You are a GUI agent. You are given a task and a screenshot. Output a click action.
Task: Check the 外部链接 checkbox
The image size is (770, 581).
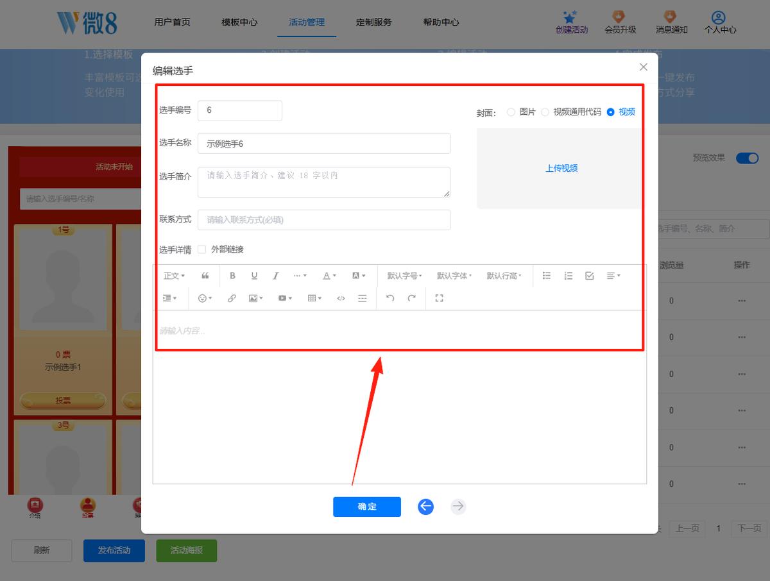202,249
